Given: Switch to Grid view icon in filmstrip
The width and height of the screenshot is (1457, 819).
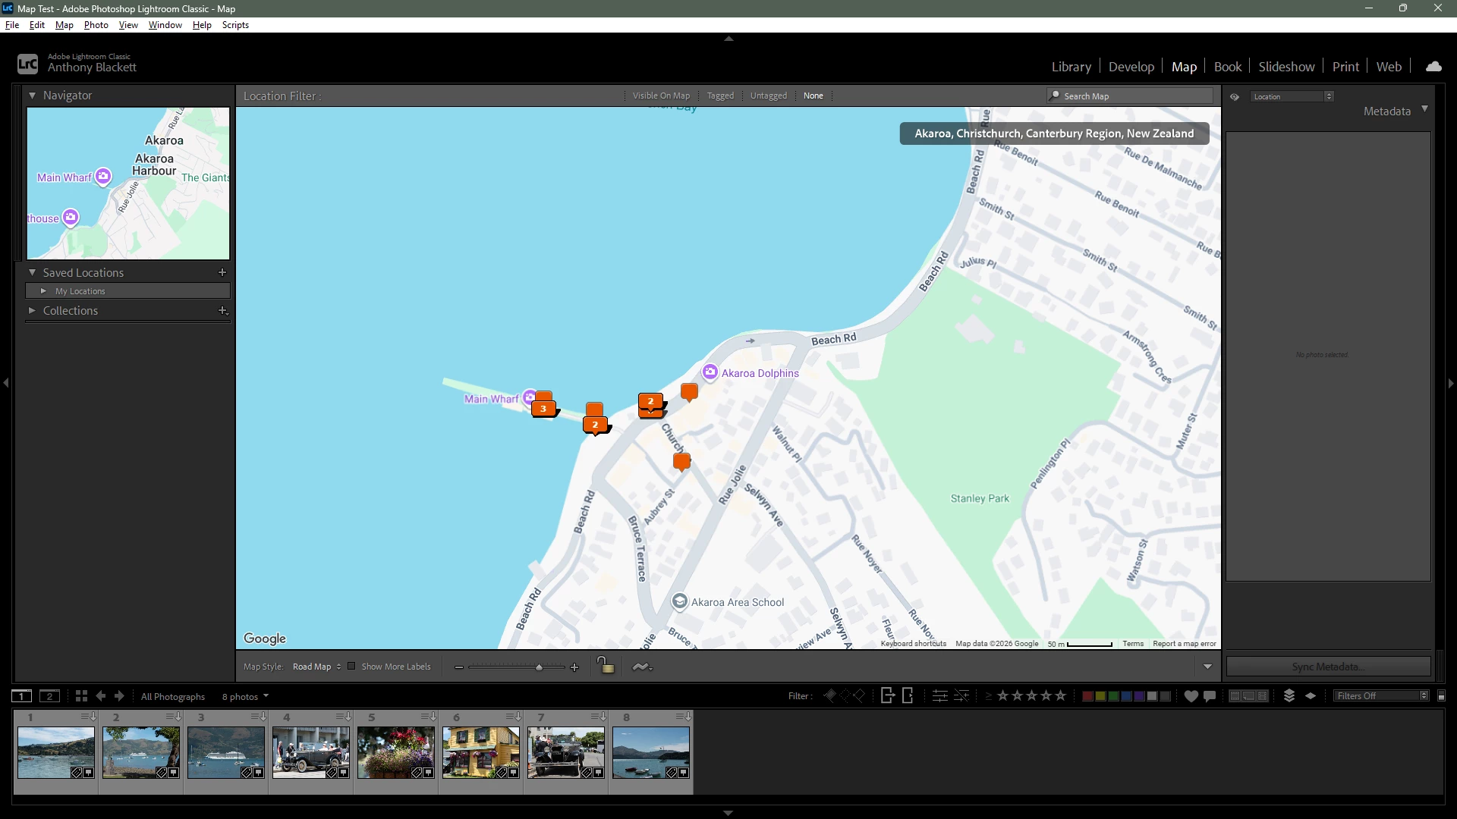Looking at the screenshot, I should (81, 696).
